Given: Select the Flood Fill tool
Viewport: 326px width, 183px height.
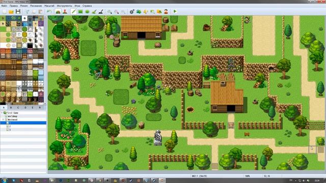Looking at the screenshot, I should pos(94,11).
